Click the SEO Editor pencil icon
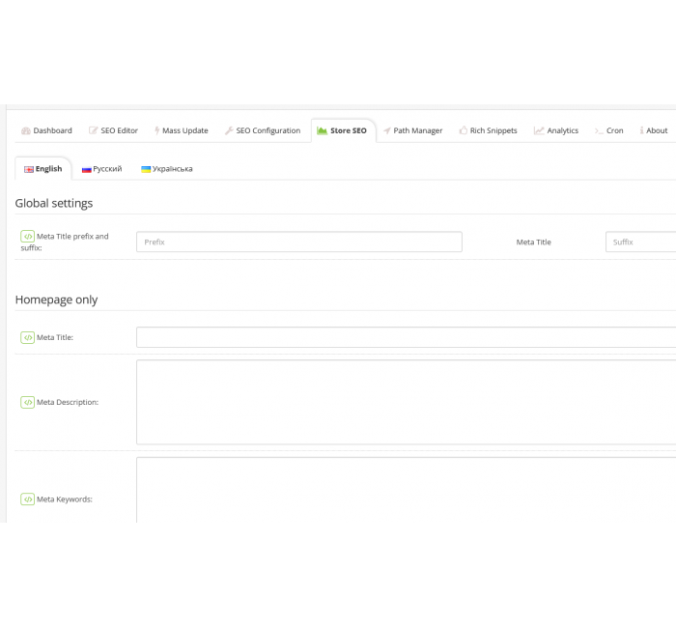Image resolution: width=676 pixels, height=628 pixels. 93,130
